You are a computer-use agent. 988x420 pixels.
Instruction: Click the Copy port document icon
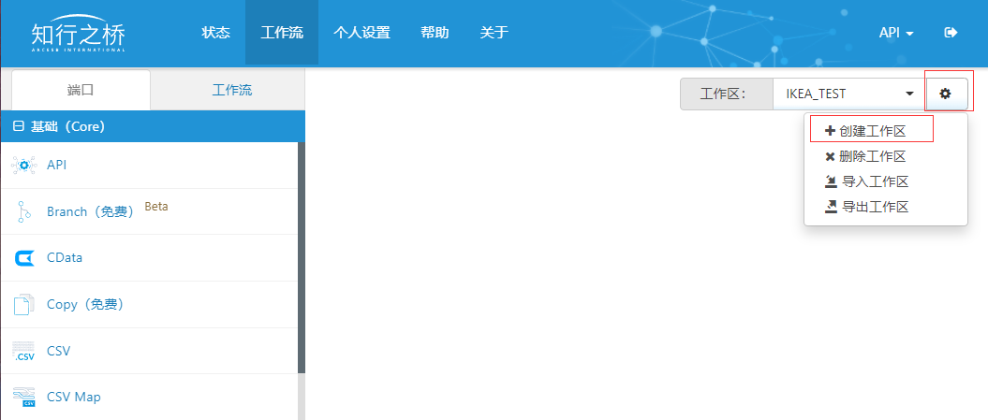(x=23, y=305)
